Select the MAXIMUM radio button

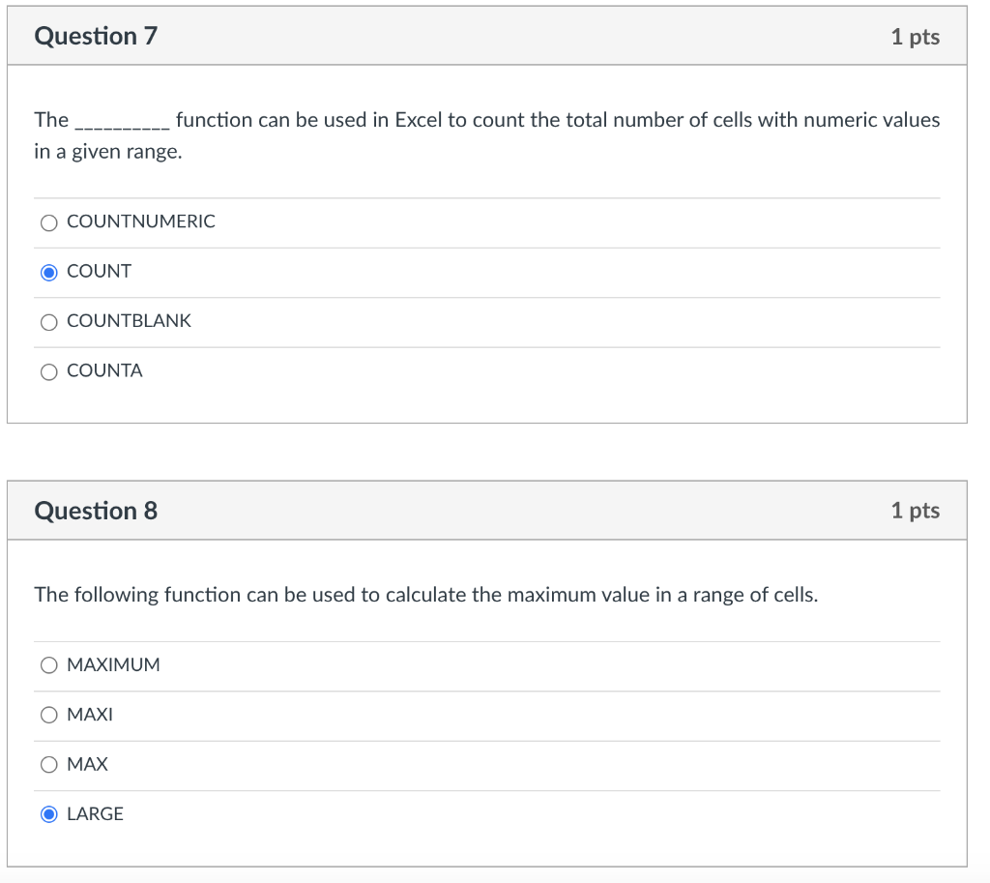pyautogui.click(x=49, y=665)
